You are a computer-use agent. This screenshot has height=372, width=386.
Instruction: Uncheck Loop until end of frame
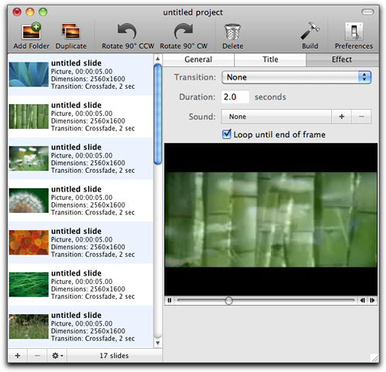pyautogui.click(x=226, y=134)
